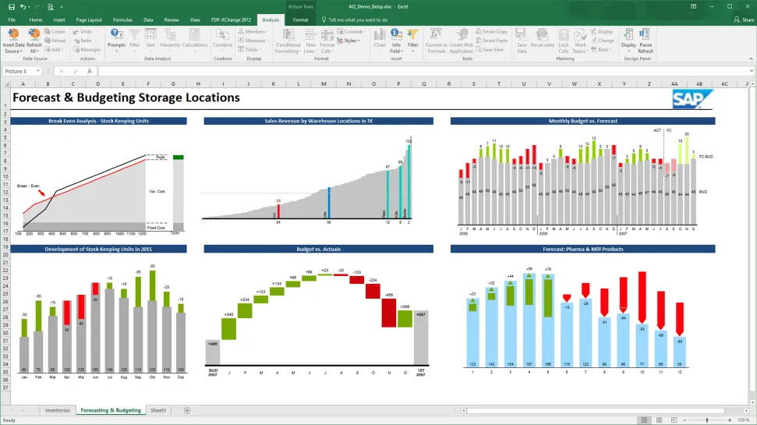The image size is (757, 425).
Task: Toggle Pause Refresh in Design Panel
Action: pos(646,37)
